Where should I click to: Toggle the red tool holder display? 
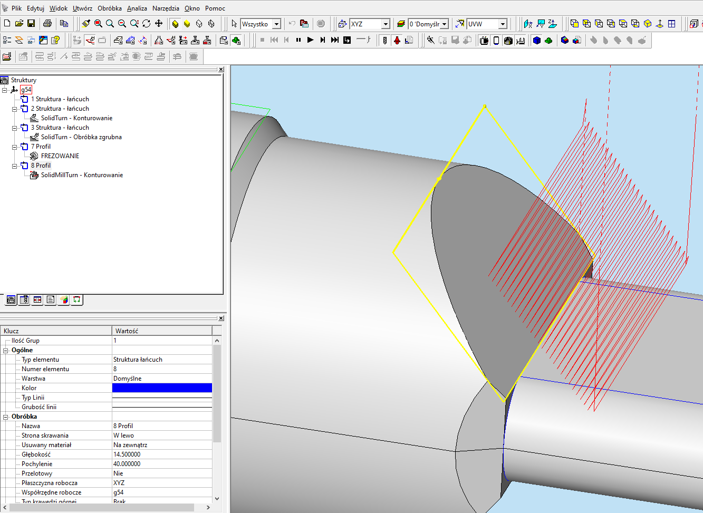tap(397, 40)
